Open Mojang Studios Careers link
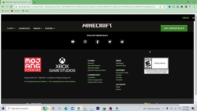Screen dimensions: 197x111 click(x=95, y=82)
